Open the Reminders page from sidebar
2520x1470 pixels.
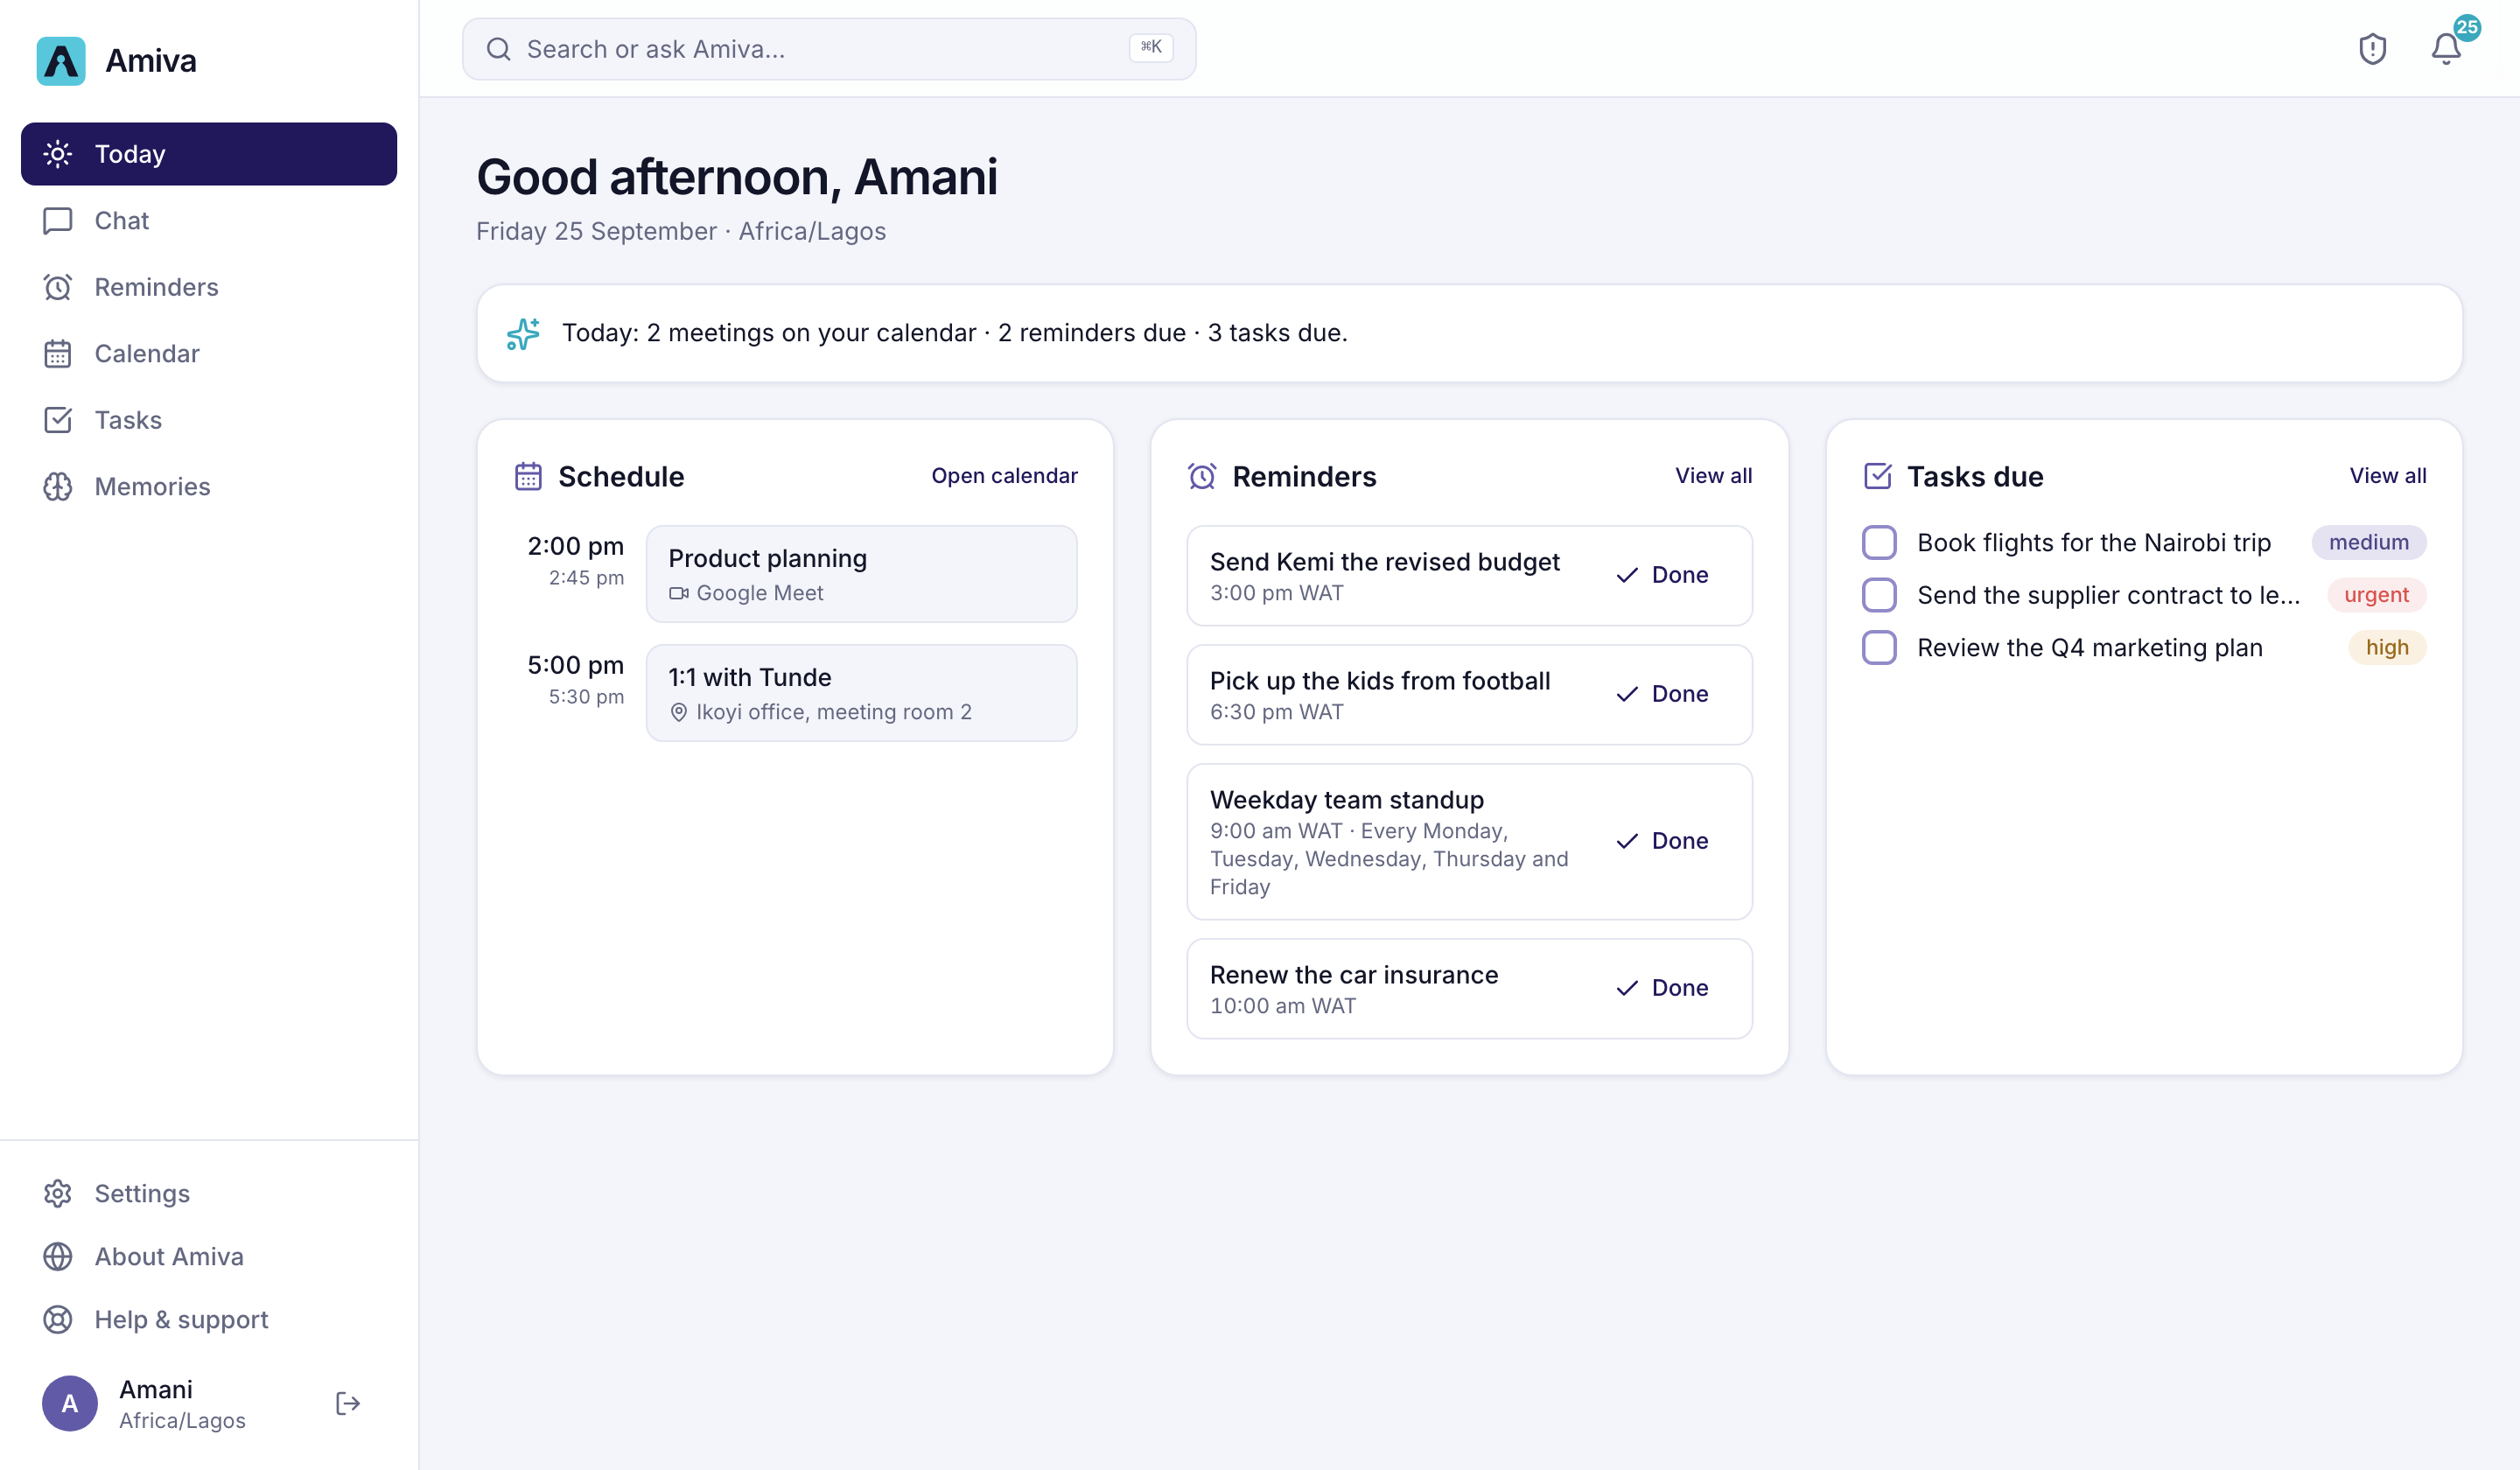(209, 287)
